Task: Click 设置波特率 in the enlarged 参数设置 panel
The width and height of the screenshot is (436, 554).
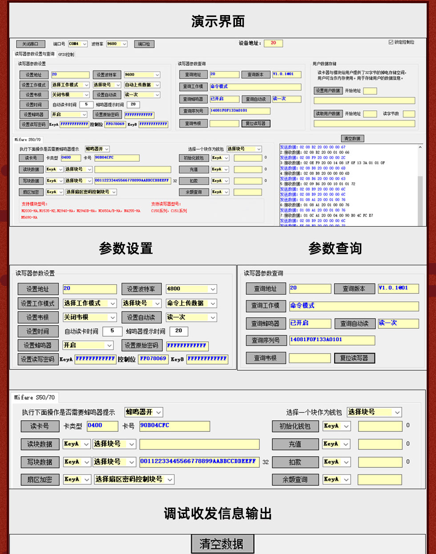Action: tap(141, 289)
